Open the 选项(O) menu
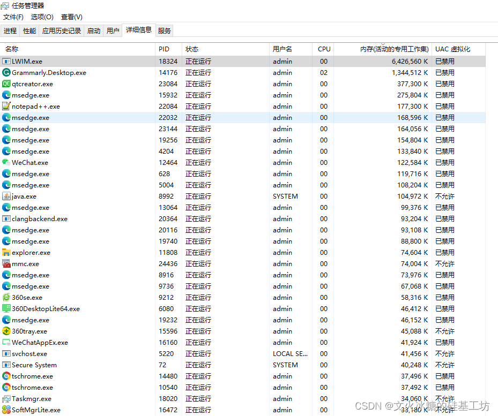This screenshot has height=416, width=498. 42,17
